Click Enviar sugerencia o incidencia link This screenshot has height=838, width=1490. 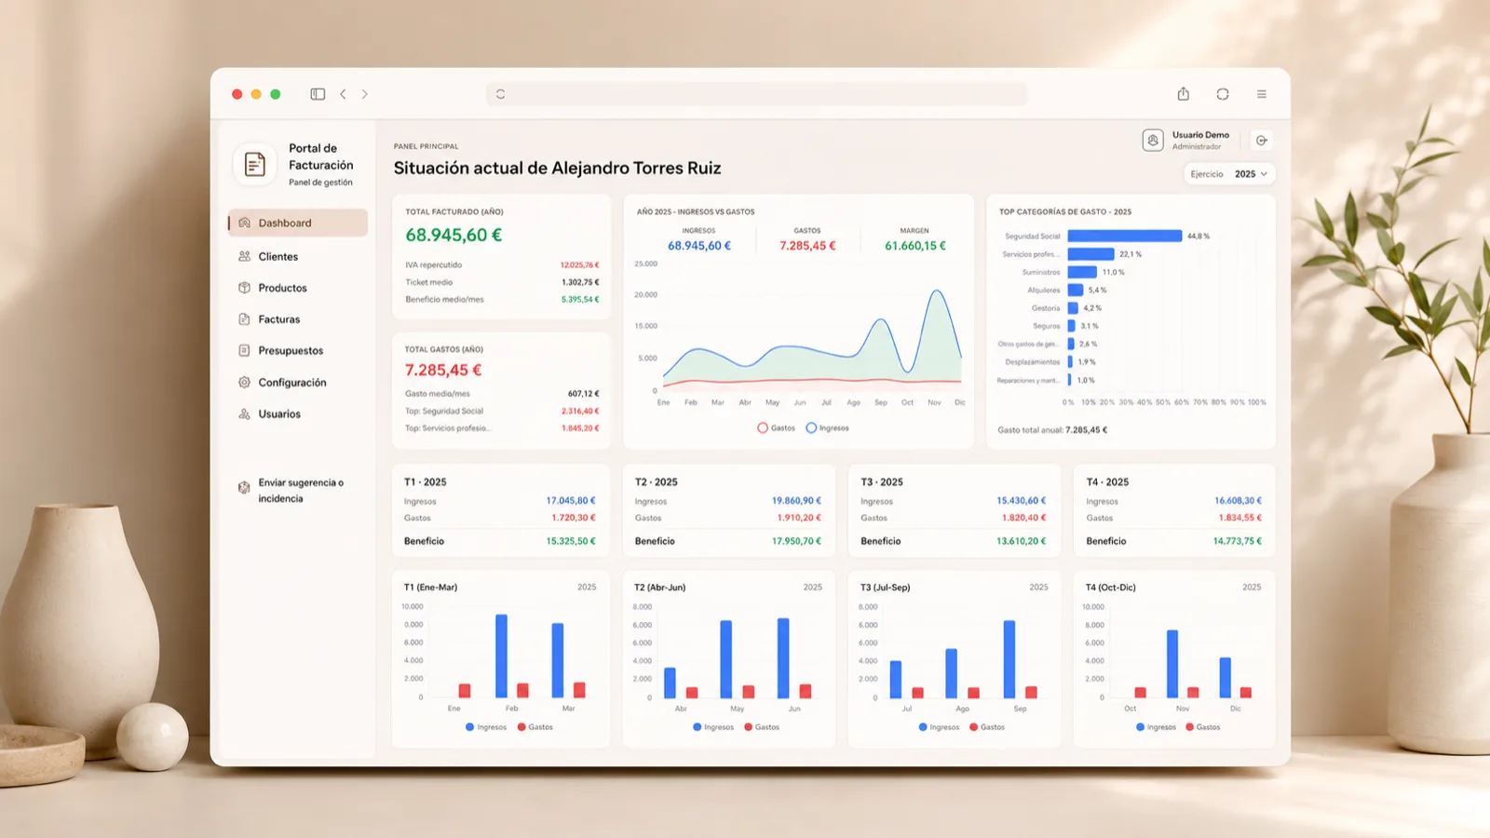(x=301, y=491)
